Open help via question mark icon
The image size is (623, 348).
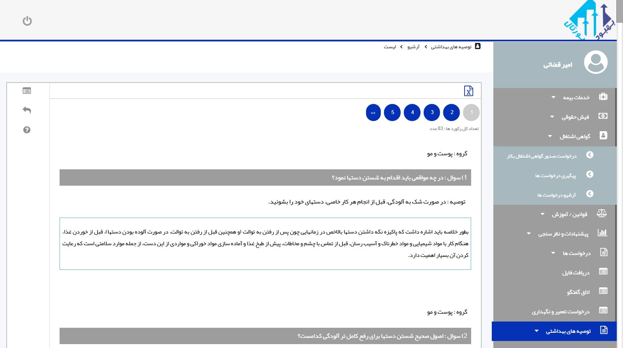[x=27, y=130]
